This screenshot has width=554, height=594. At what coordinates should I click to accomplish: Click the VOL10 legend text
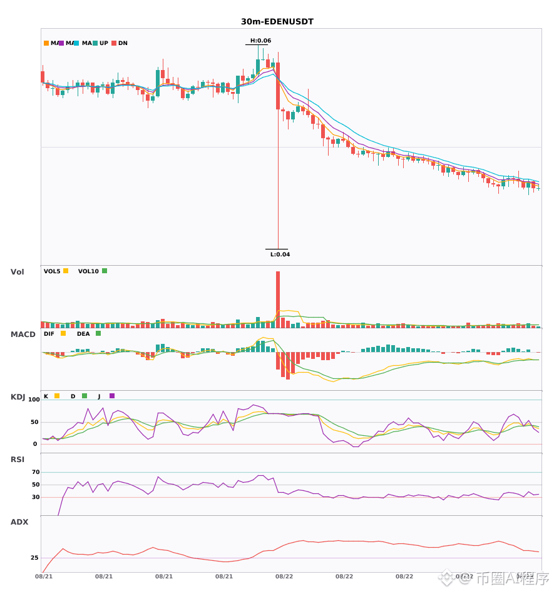coord(88,271)
